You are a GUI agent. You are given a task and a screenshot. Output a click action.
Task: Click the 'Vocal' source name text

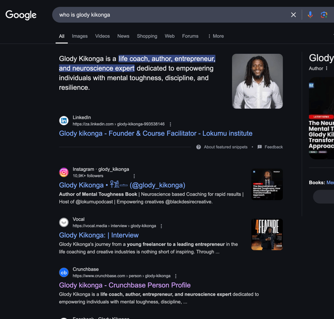pyautogui.click(x=79, y=219)
